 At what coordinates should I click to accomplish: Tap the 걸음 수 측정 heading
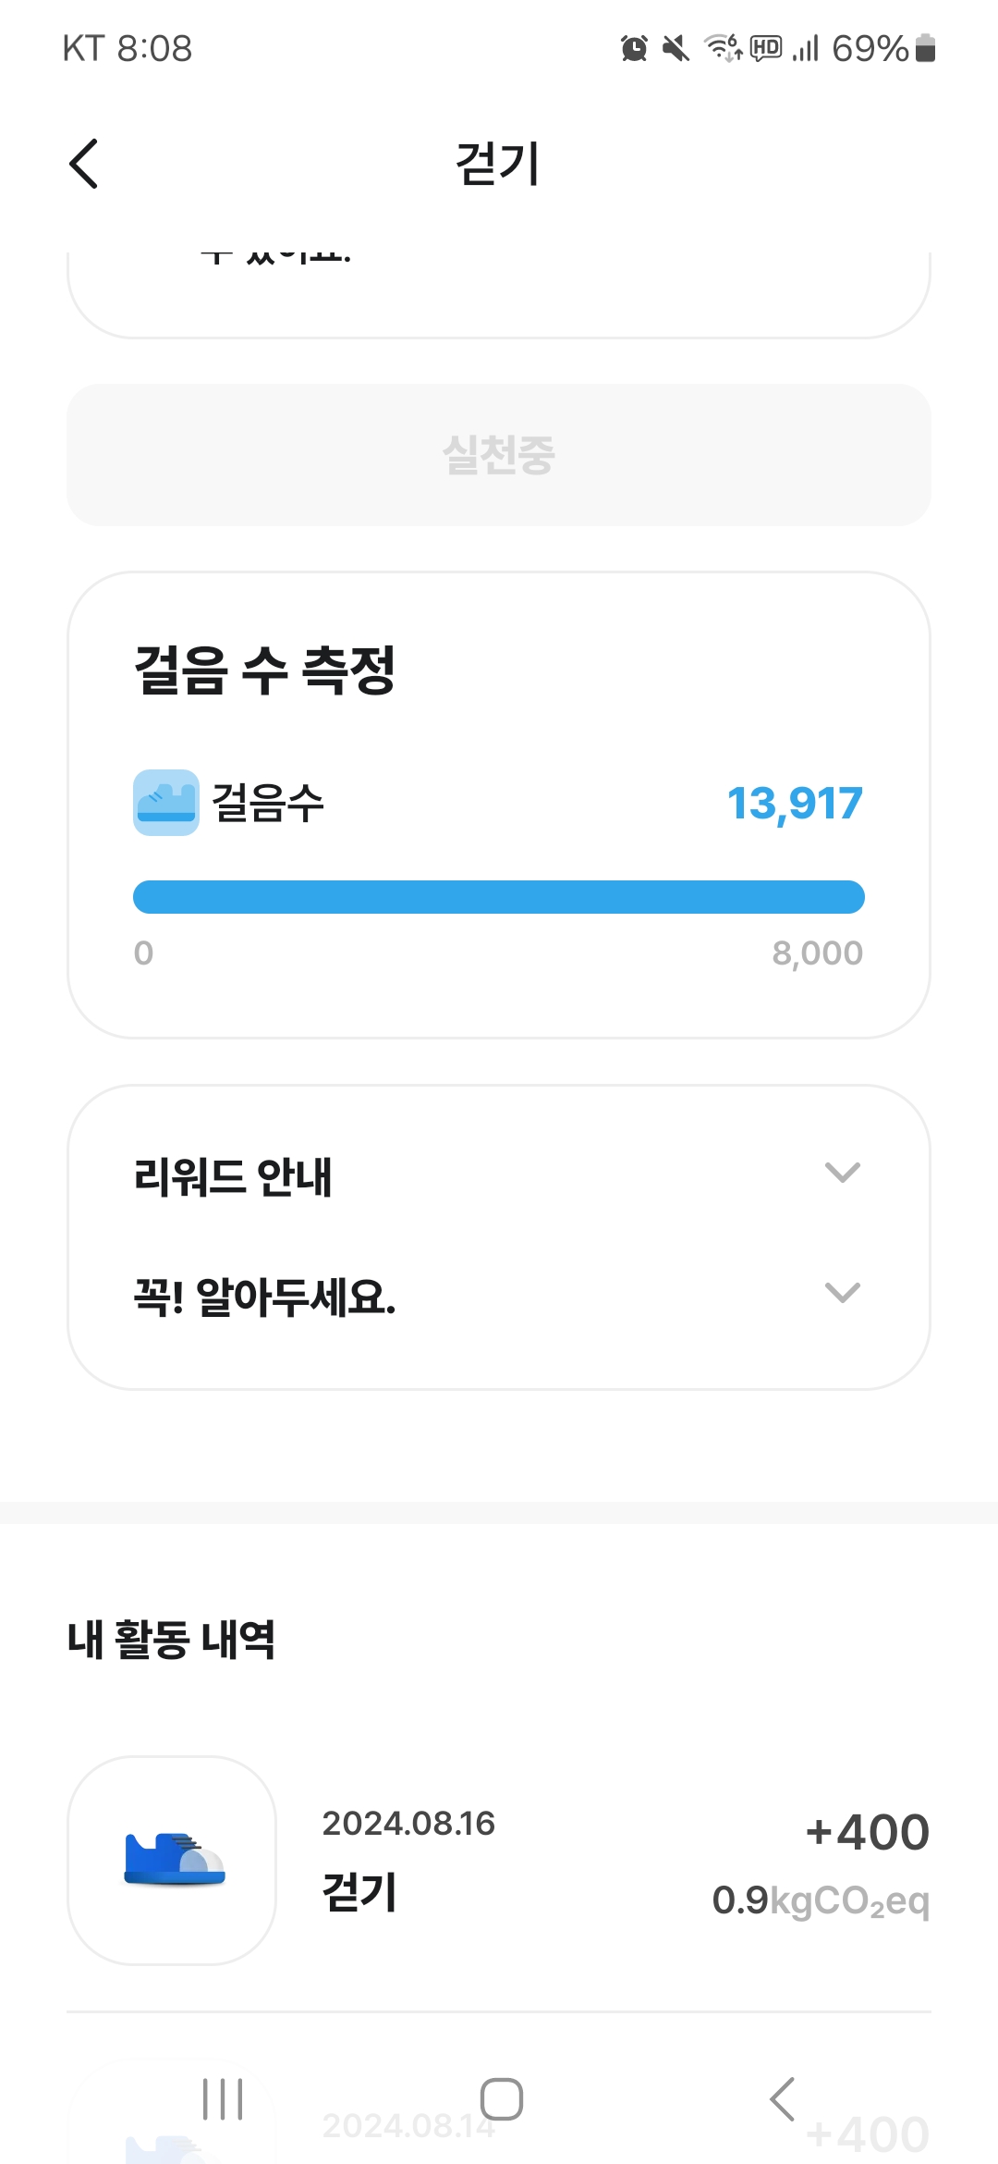click(265, 670)
